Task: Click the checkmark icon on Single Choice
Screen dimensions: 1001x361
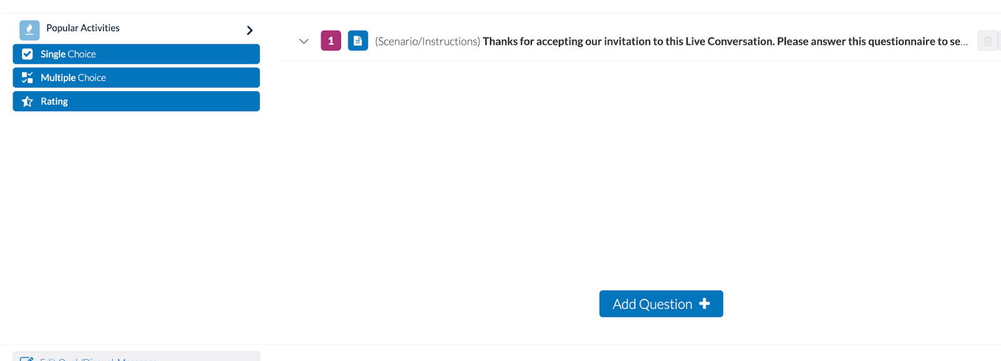Action: click(28, 54)
